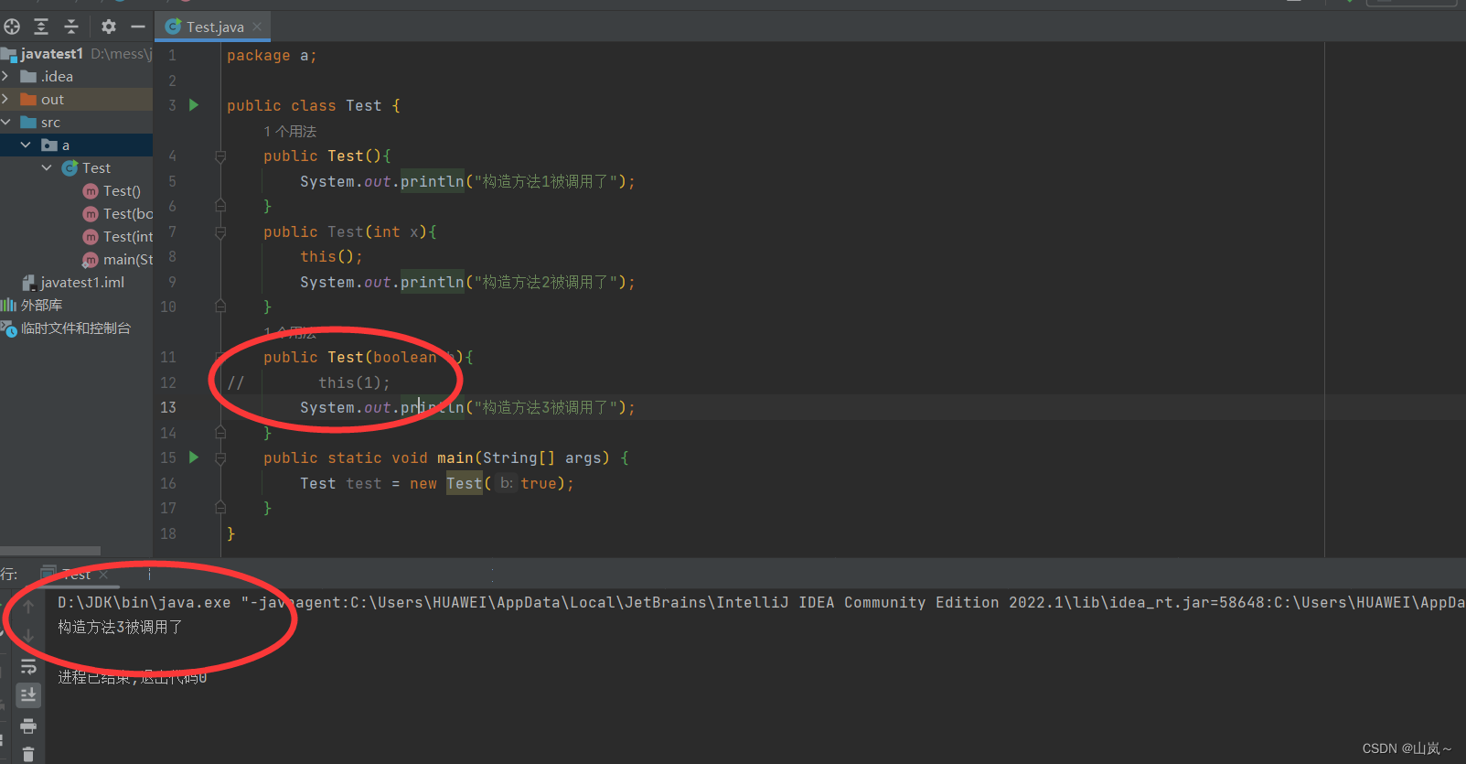Open project panel settings gear
Image resolution: width=1466 pixels, height=764 pixels.
109,27
